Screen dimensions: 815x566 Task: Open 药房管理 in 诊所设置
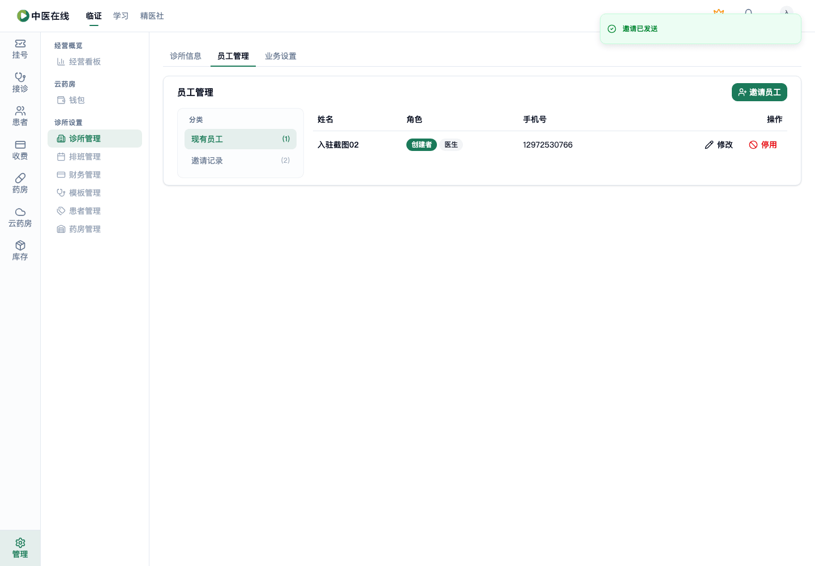(79, 229)
